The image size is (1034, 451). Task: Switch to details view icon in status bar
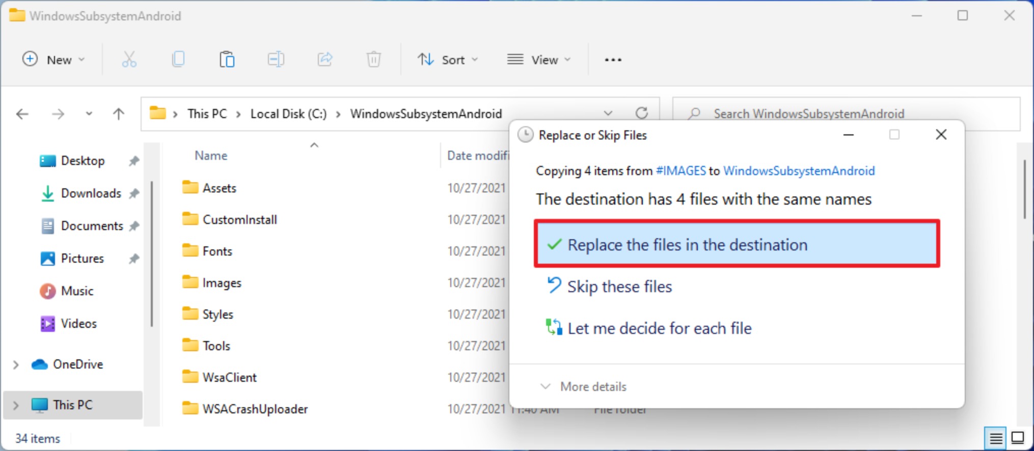[x=995, y=438]
